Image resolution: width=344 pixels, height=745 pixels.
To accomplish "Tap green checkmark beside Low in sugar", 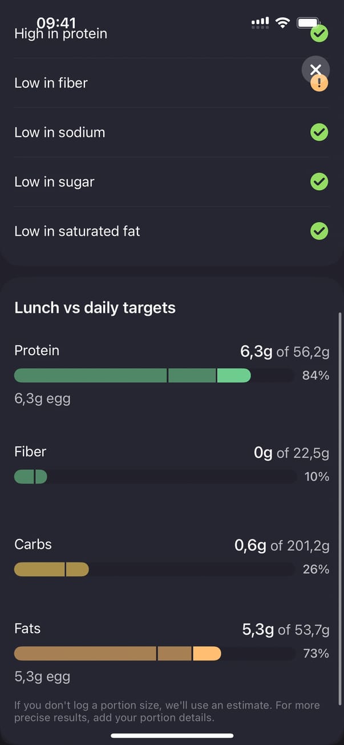I will pos(319,182).
